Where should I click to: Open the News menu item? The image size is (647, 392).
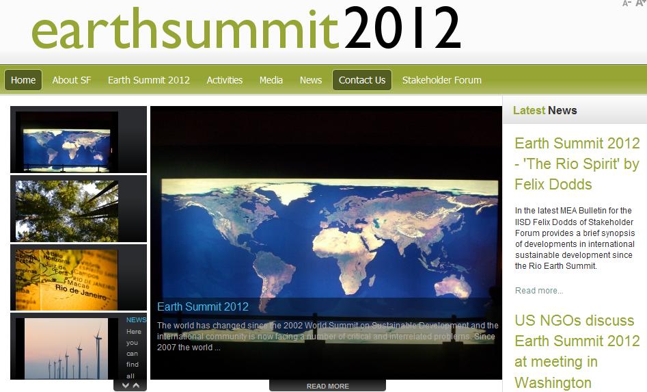coord(311,80)
